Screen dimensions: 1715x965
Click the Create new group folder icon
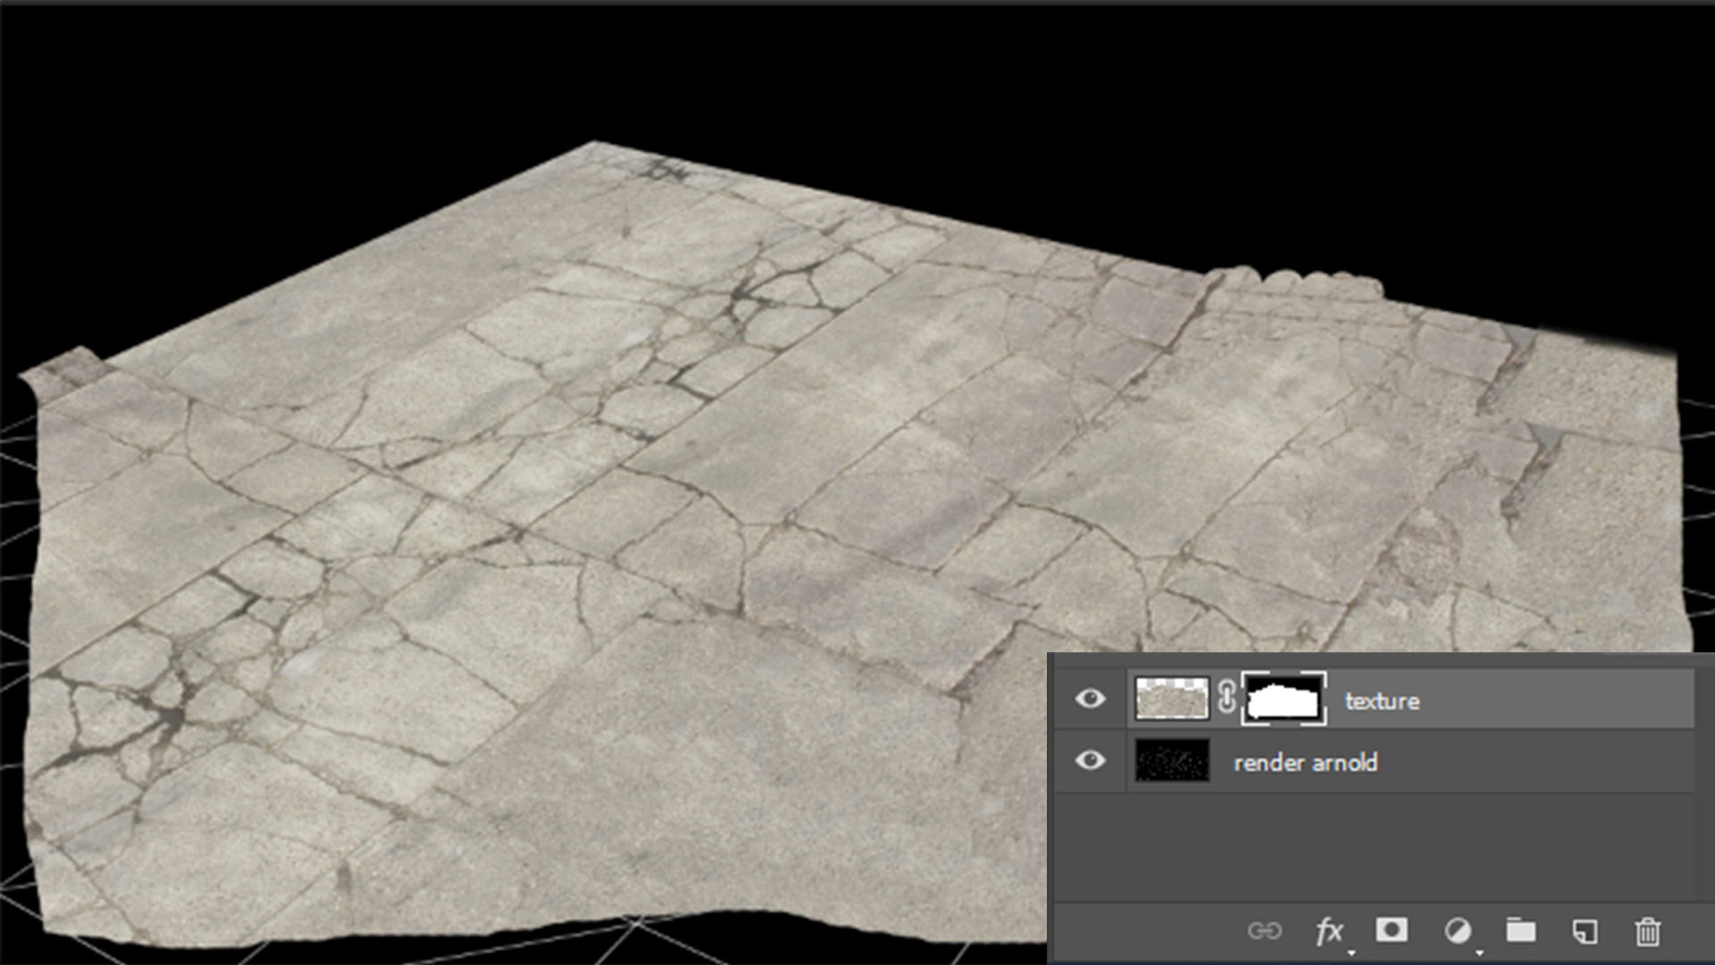coord(1523,931)
